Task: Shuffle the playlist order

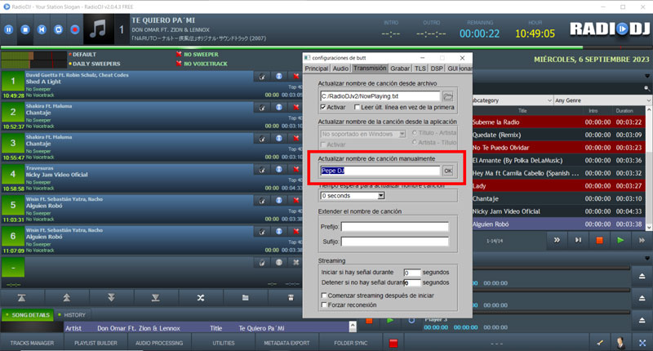Action: coord(201,298)
